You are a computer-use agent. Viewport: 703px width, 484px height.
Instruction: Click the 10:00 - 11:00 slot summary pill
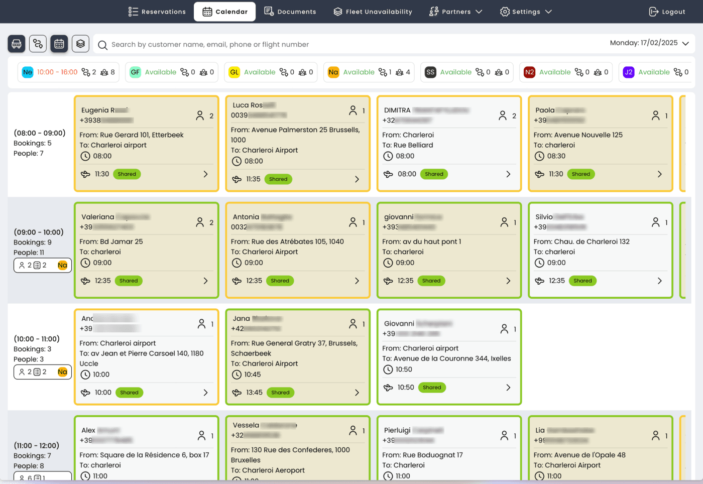(43, 372)
